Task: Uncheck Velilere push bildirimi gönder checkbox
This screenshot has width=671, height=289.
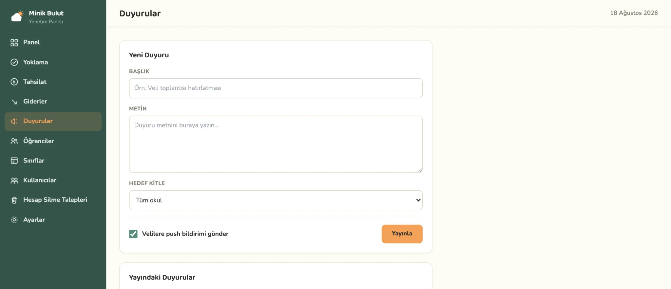Action: [x=133, y=234]
